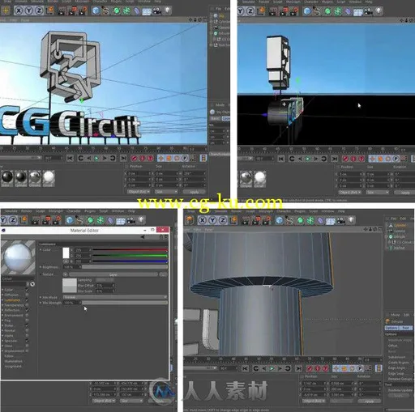Click camera object icon in CG Circuit toolbar
The image size is (415, 412).
click(x=157, y=11)
